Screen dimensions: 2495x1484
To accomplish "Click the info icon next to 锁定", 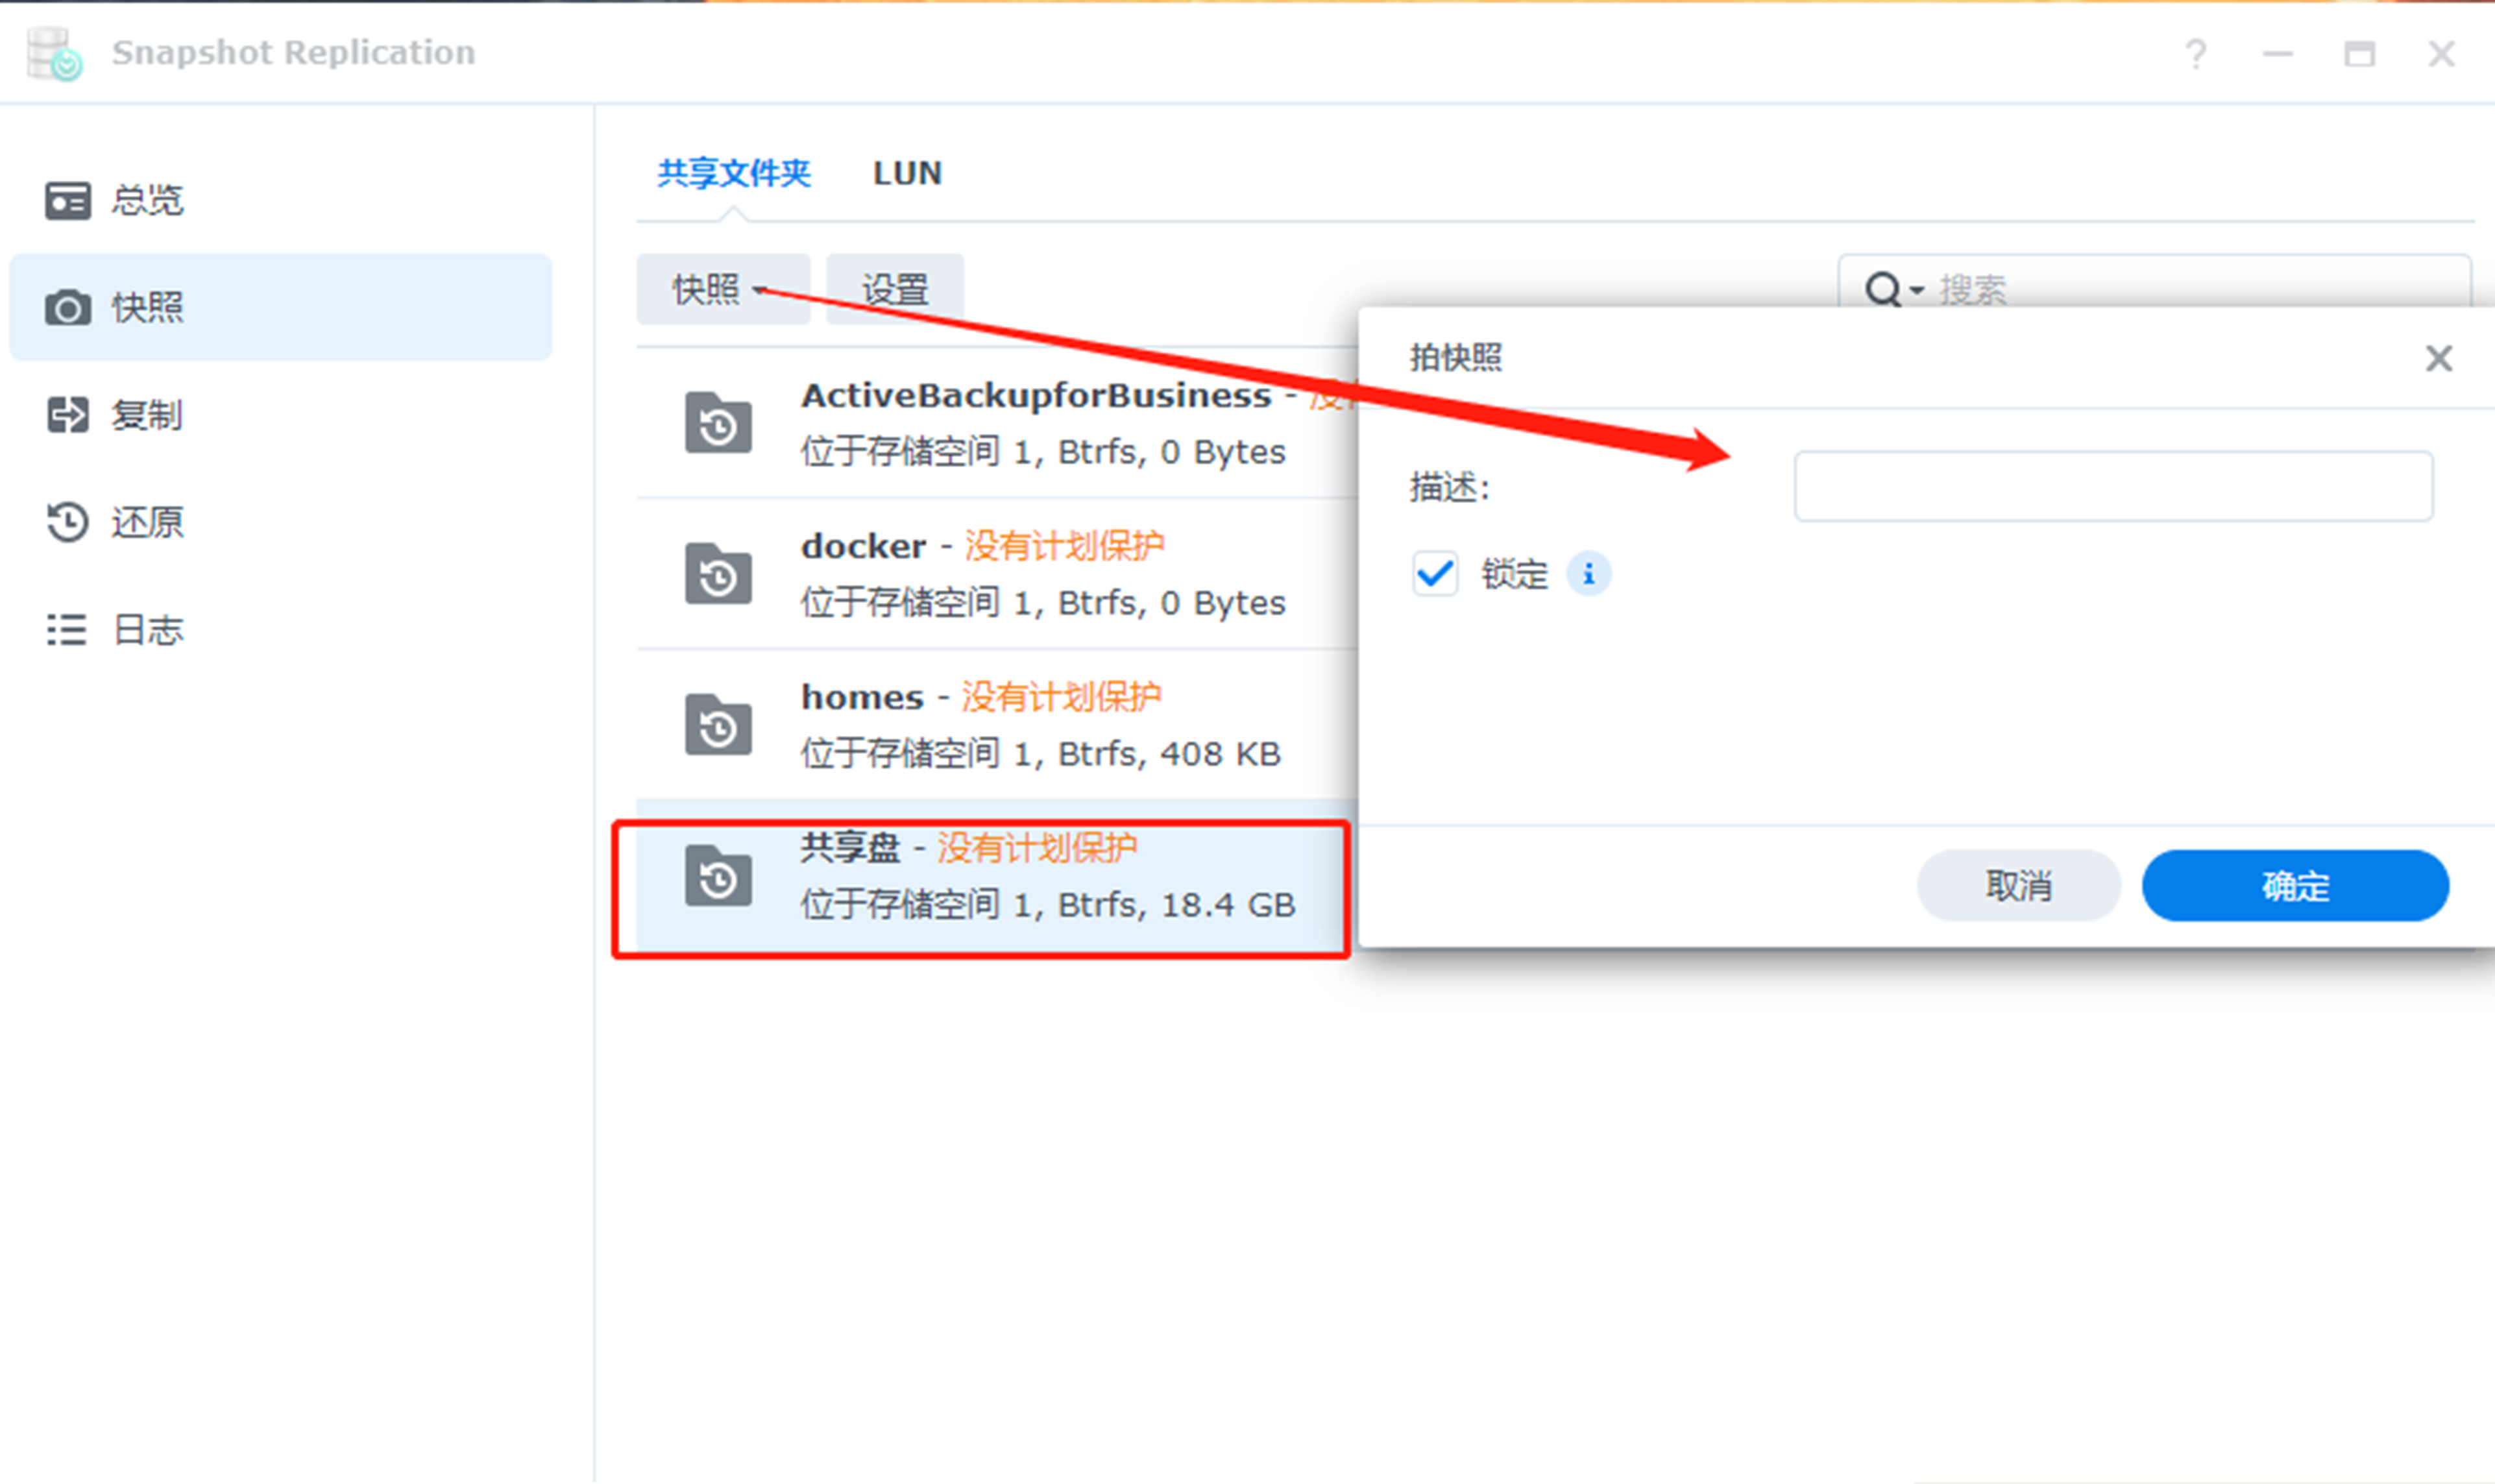I will [1589, 573].
